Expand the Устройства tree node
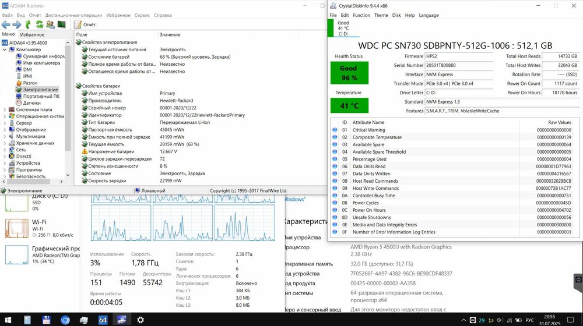Viewport: 583px width, 326px height. click(5, 163)
